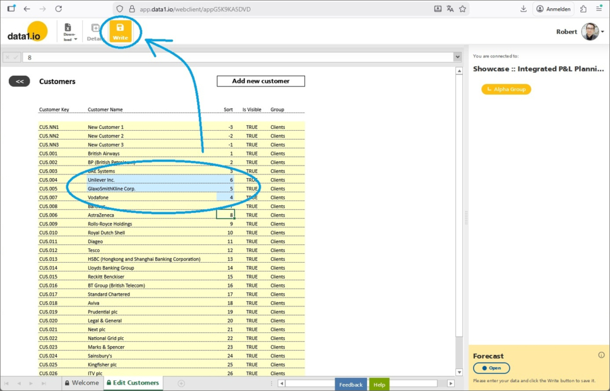
Task: Expand the formula bar dropdown
Action: 457,57
